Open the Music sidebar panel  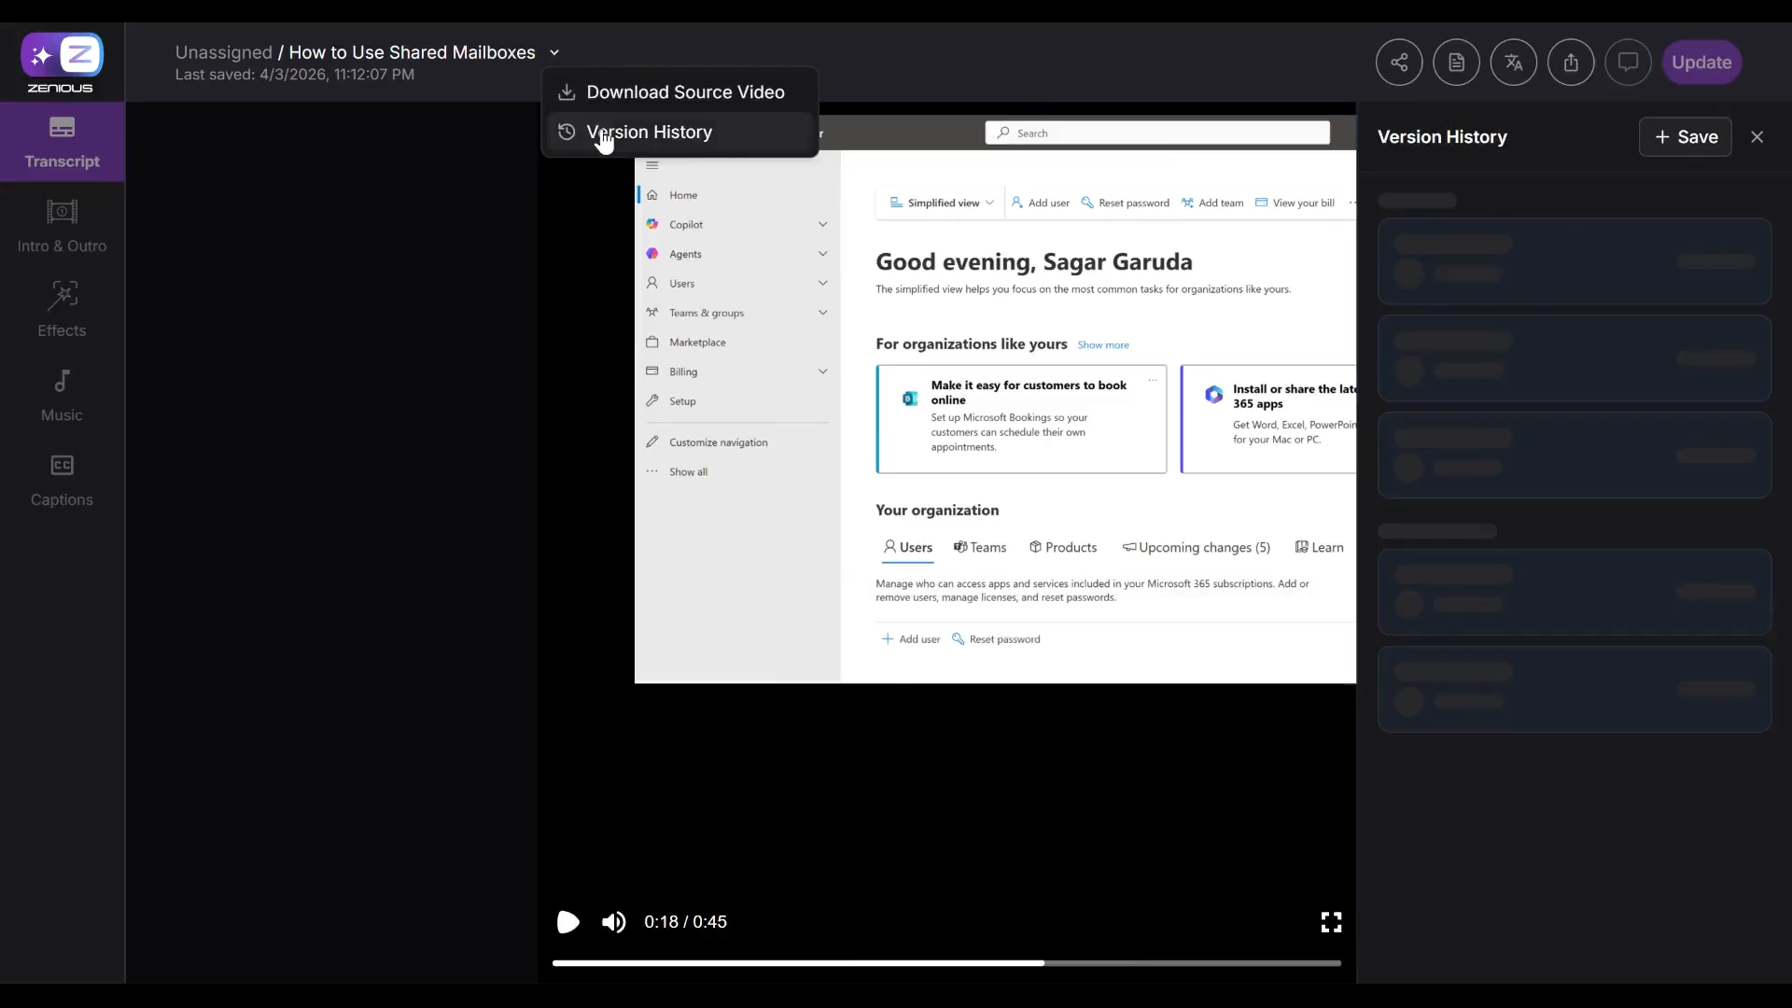click(62, 394)
